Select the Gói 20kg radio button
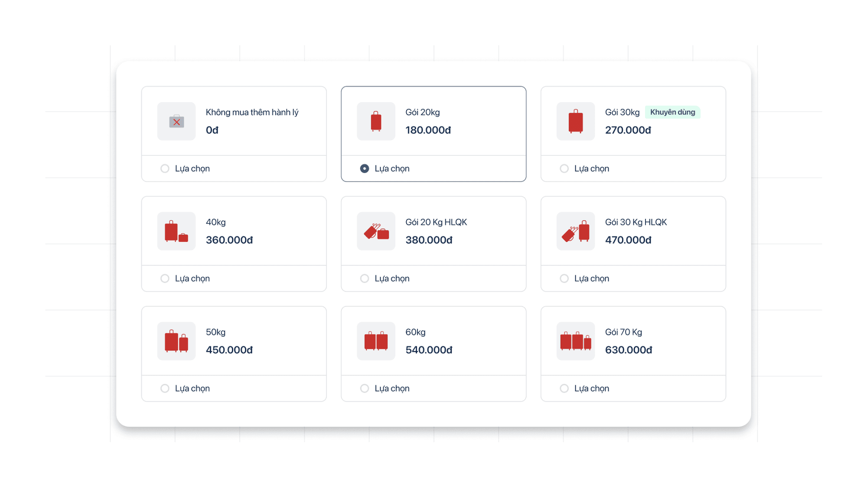Viewport: 867px width, 487px height. [365, 168]
